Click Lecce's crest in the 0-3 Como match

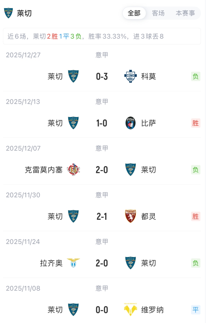(73, 76)
